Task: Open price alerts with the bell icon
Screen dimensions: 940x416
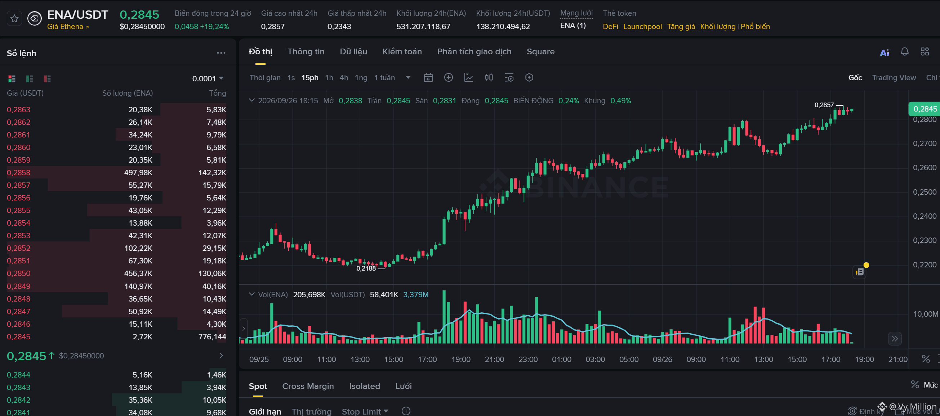Action: pyautogui.click(x=905, y=52)
